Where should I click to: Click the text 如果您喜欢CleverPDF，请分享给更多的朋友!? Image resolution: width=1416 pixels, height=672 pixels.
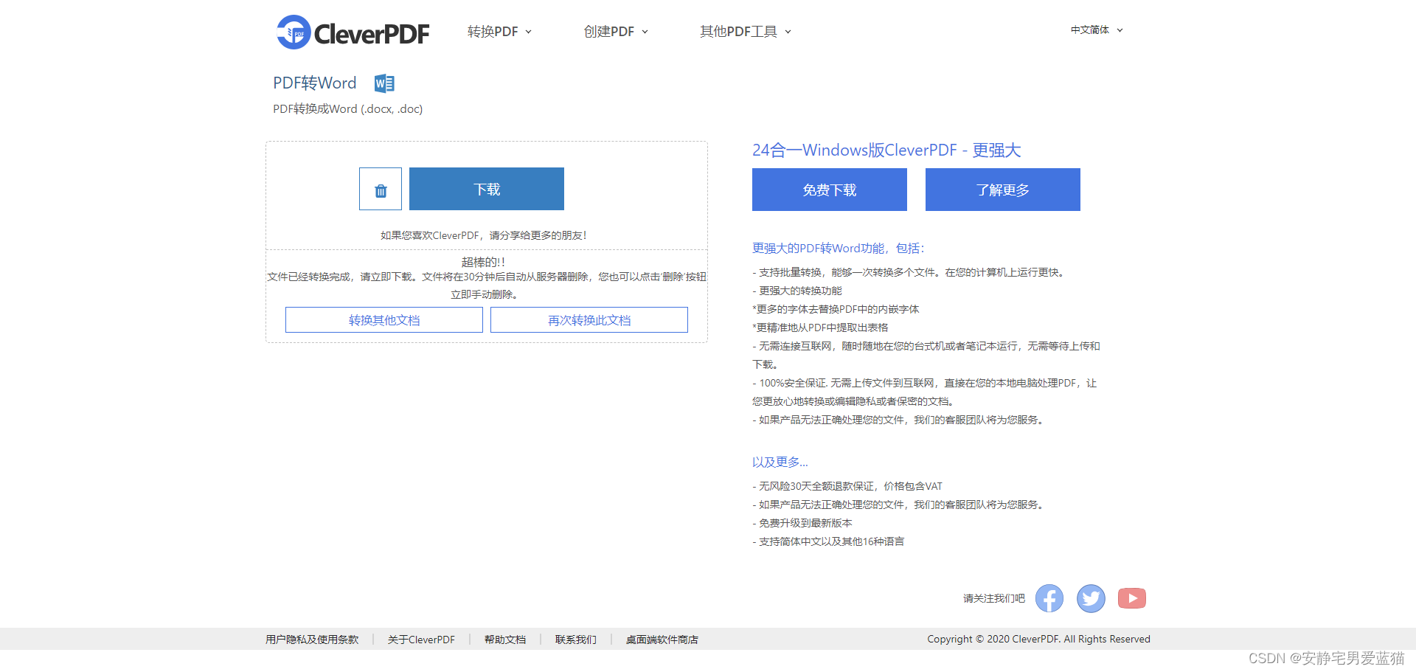coord(484,235)
